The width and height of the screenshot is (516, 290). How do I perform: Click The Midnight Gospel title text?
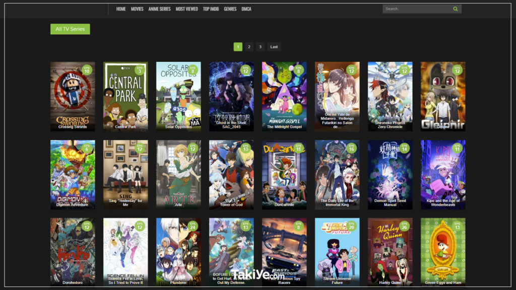(x=284, y=127)
